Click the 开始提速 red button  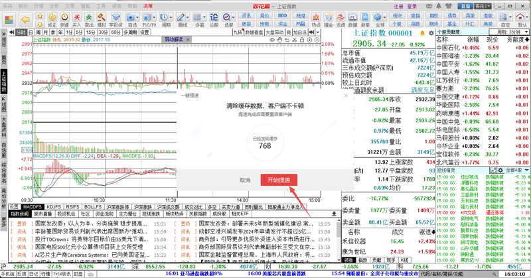[x=279, y=180]
